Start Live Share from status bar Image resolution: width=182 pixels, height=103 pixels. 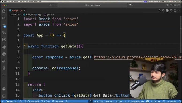click(x=58, y=101)
